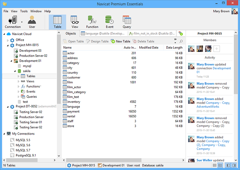Collapse the Development 01 connection

click(11, 61)
